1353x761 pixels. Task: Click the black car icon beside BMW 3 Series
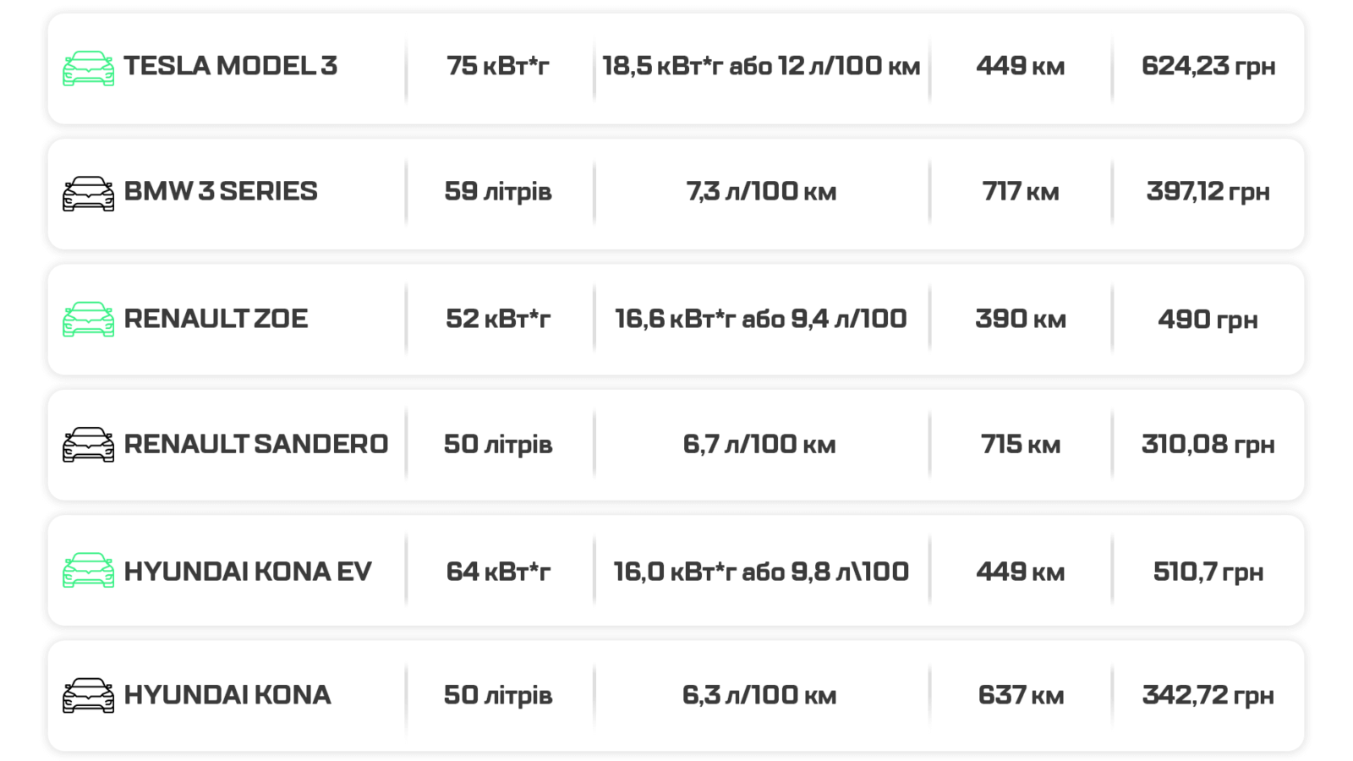pos(88,194)
